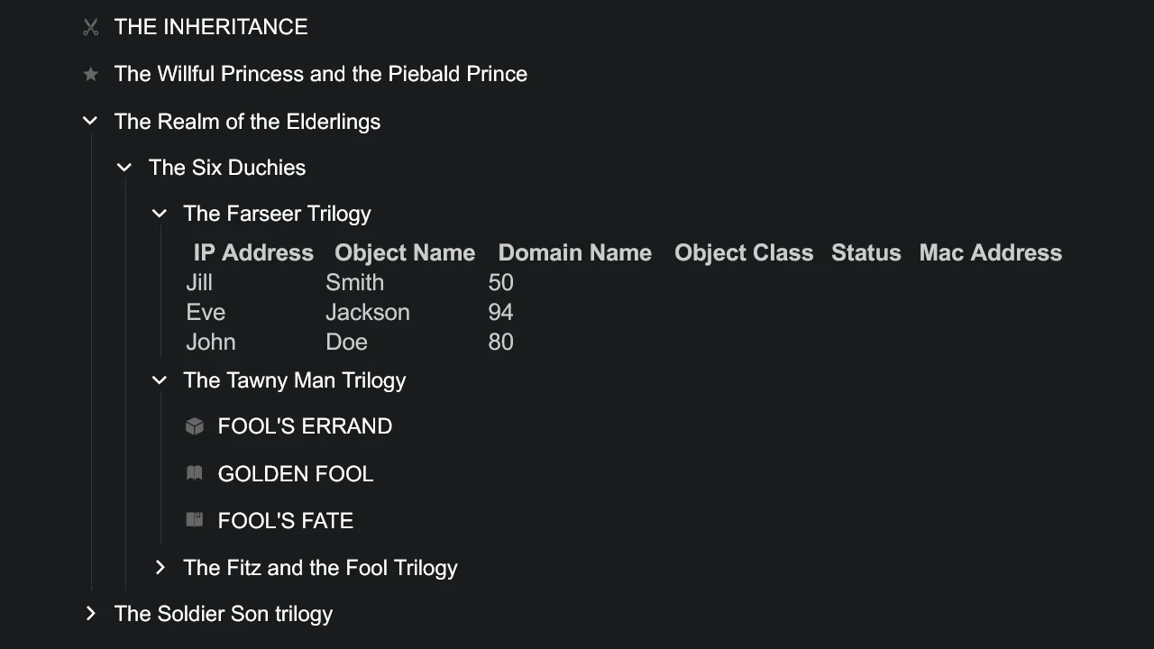Collapse The Realm of the Elderlings node
This screenshot has height=649, width=1154.
point(89,121)
